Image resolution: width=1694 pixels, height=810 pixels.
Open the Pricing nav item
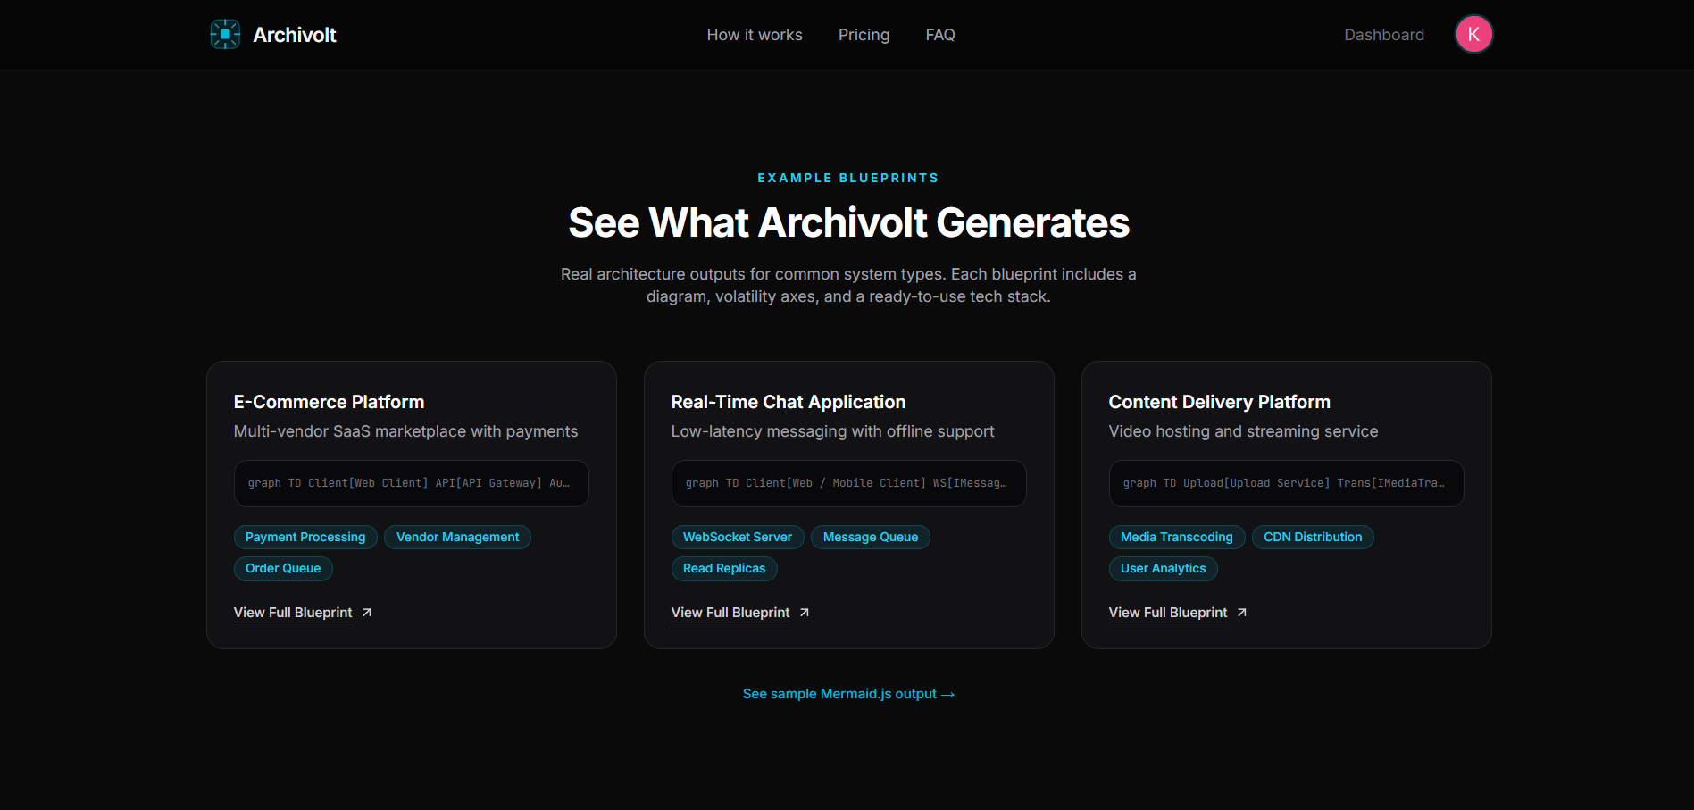click(x=864, y=35)
